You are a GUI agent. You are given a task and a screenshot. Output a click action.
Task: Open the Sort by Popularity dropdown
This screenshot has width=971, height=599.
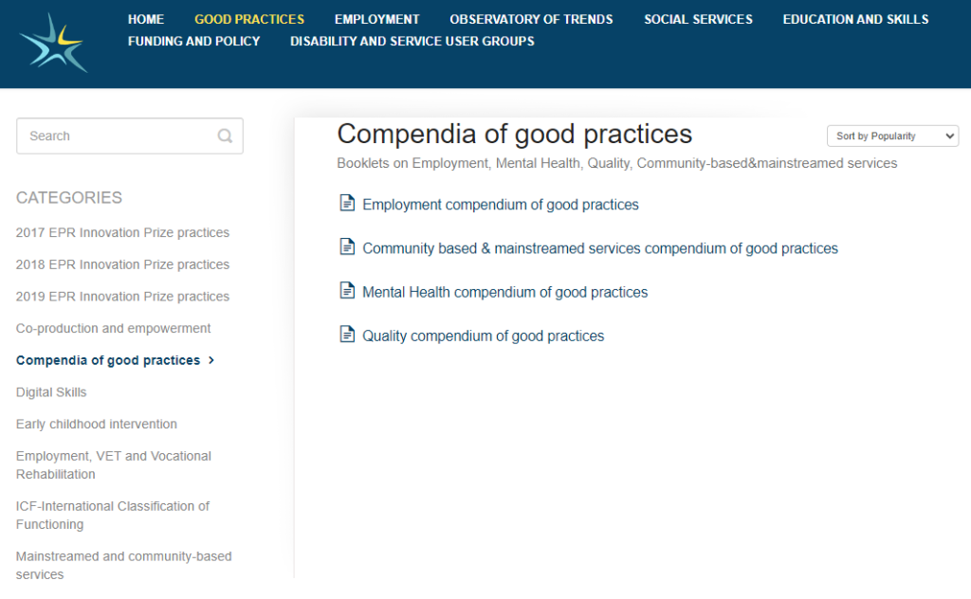point(892,136)
